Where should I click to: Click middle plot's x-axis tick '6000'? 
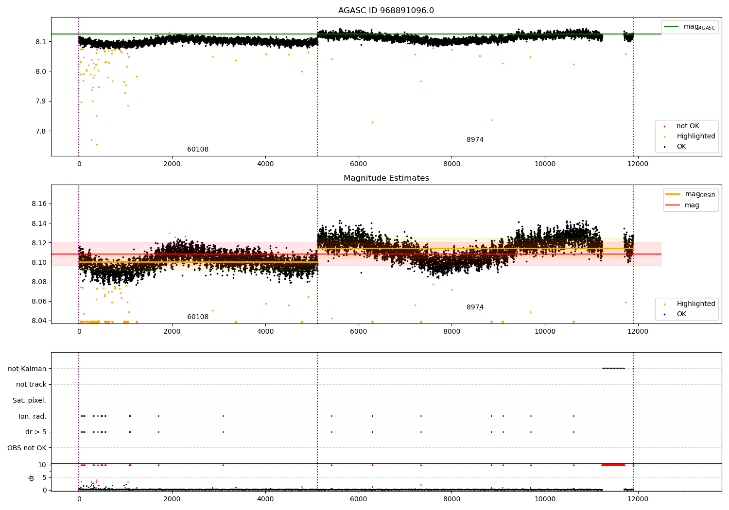coord(359,332)
